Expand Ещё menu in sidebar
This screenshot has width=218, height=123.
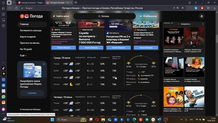click(23, 55)
